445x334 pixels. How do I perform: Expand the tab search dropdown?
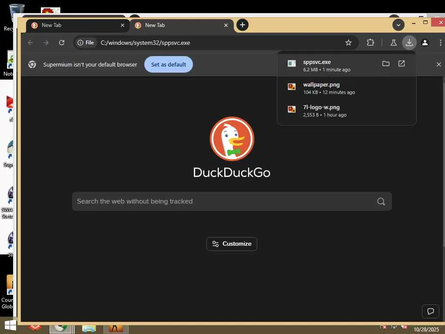tap(398, 25)
